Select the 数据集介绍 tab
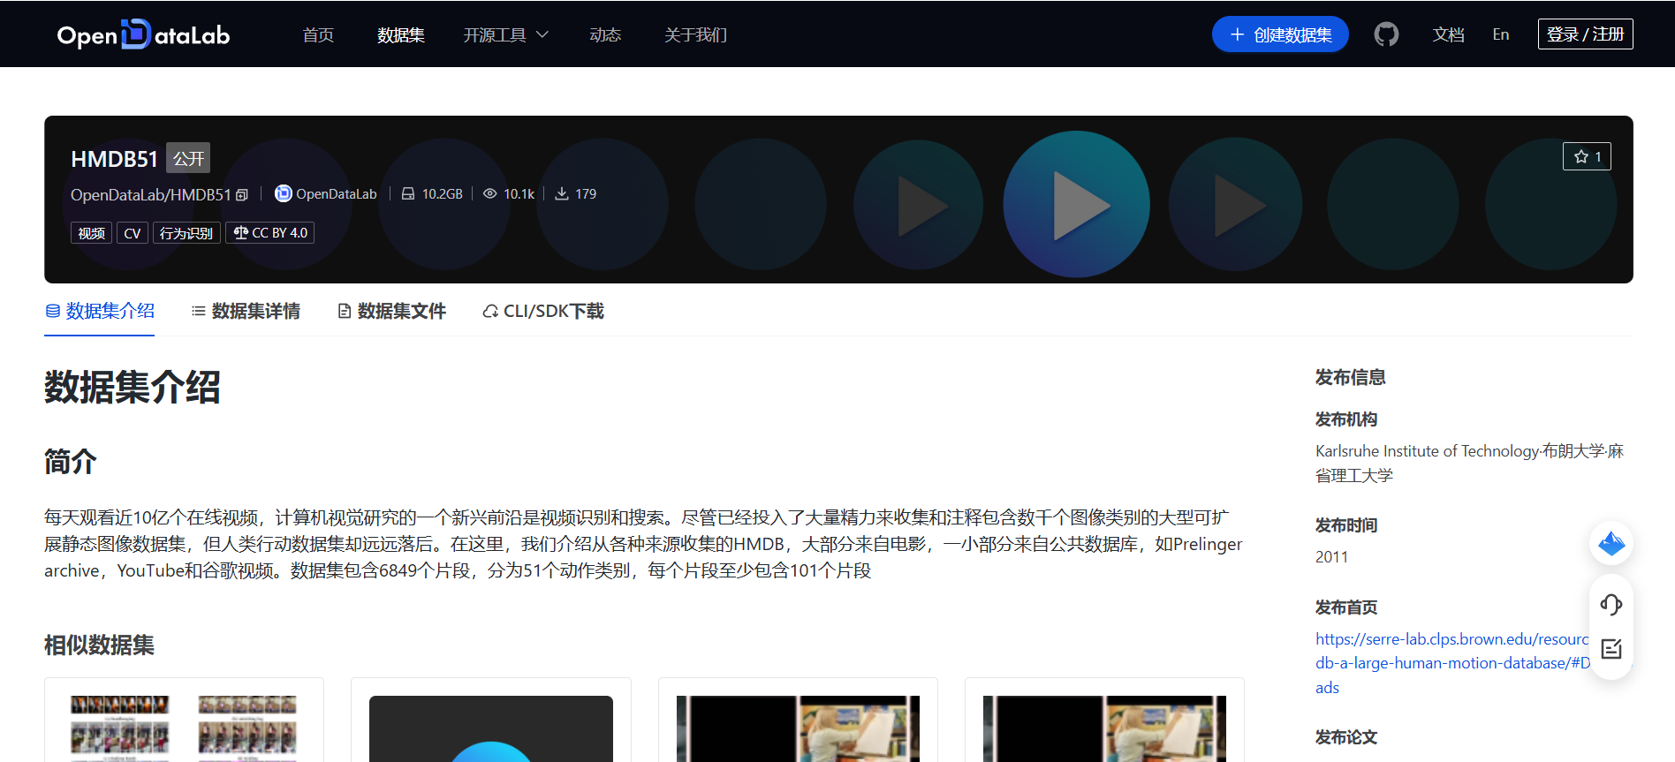 tap(100, 311)
